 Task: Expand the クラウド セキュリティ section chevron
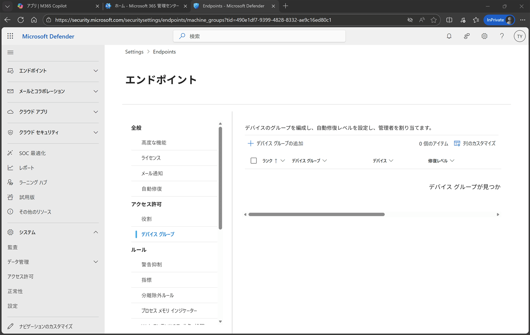coord(96,133)
